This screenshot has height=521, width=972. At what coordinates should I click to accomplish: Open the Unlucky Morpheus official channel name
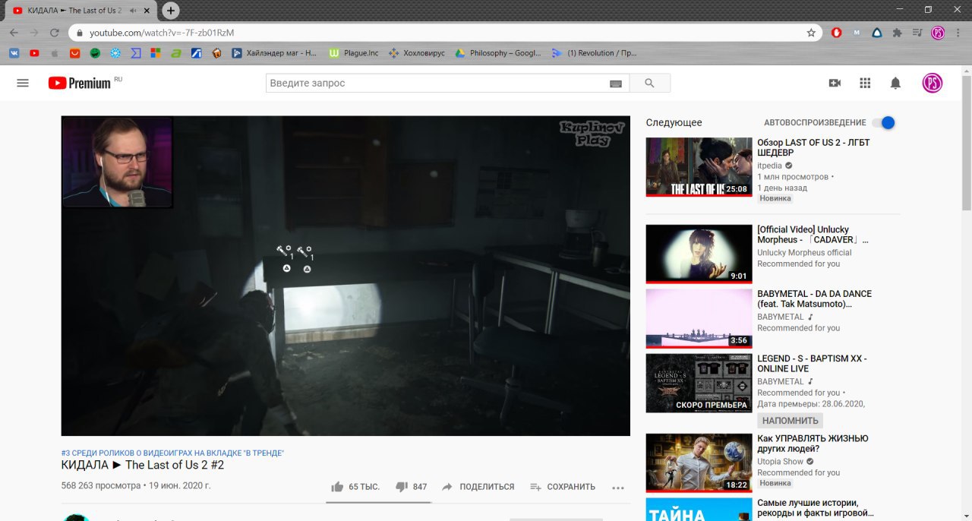pos(804,253)
